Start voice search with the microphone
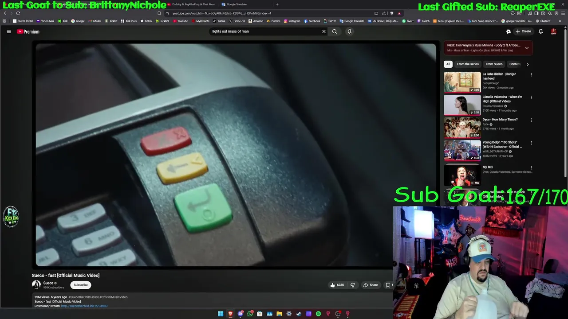568x319 pixels. coord(350,31)
